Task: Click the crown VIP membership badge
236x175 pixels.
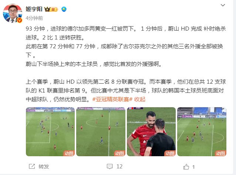Action: [51, 10]
